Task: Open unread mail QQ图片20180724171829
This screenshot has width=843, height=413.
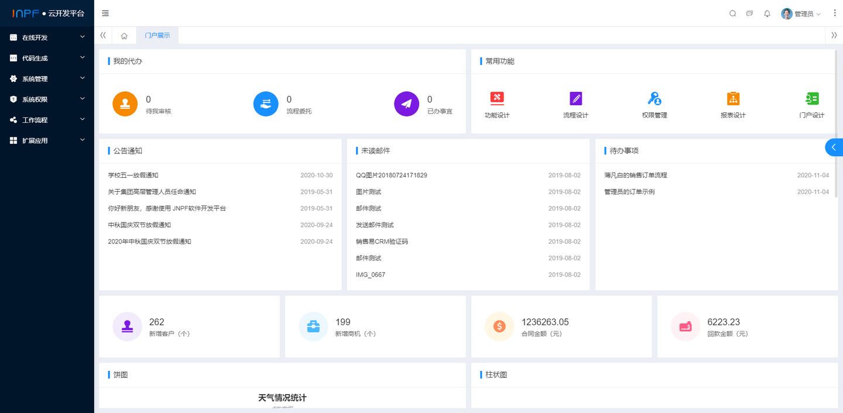Action: click(391, 175)
